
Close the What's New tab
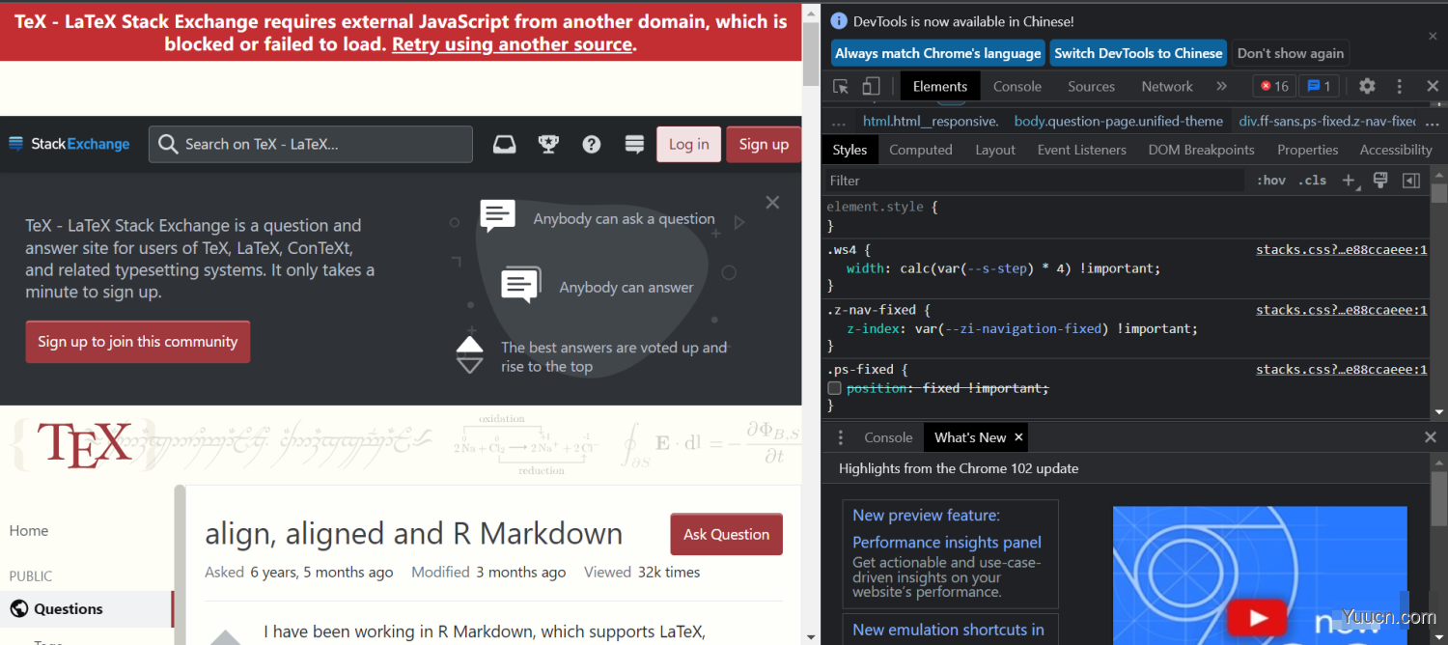tap(1017, 437)
